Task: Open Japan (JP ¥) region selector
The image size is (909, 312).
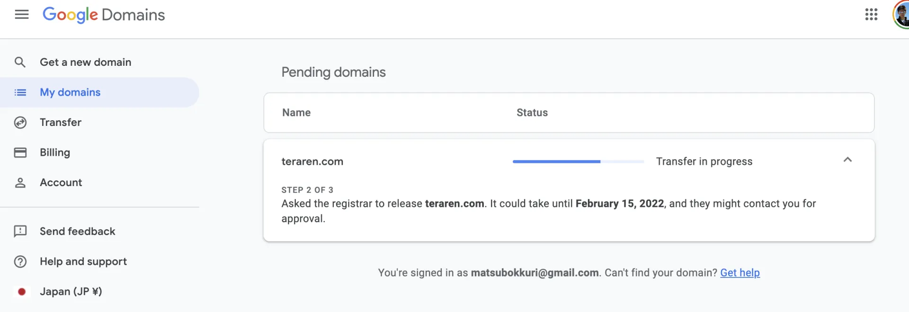Action: pyautogui.click(x=71, y=292)
